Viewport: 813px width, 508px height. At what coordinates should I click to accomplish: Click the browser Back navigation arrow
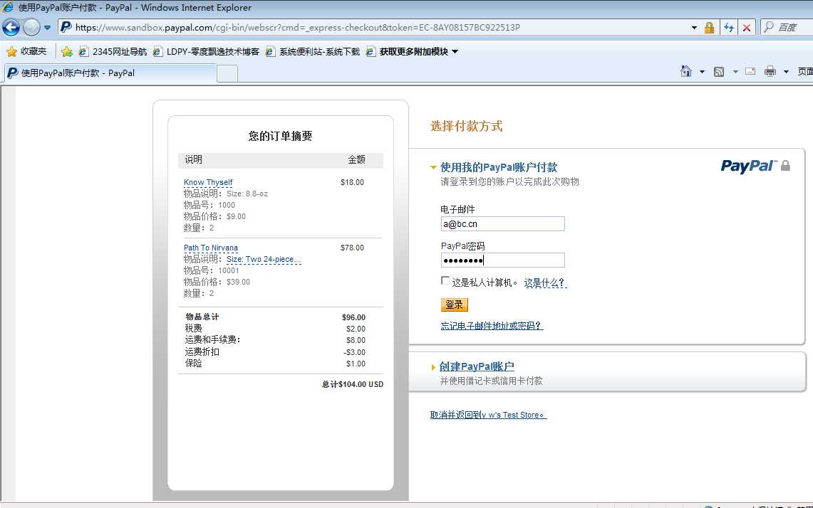coord(11,27)
